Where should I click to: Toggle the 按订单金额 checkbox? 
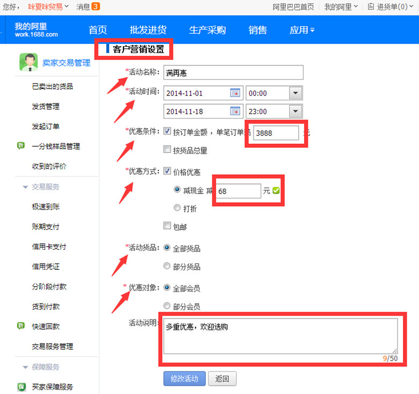pyautogui.click(x=167, y=131)
